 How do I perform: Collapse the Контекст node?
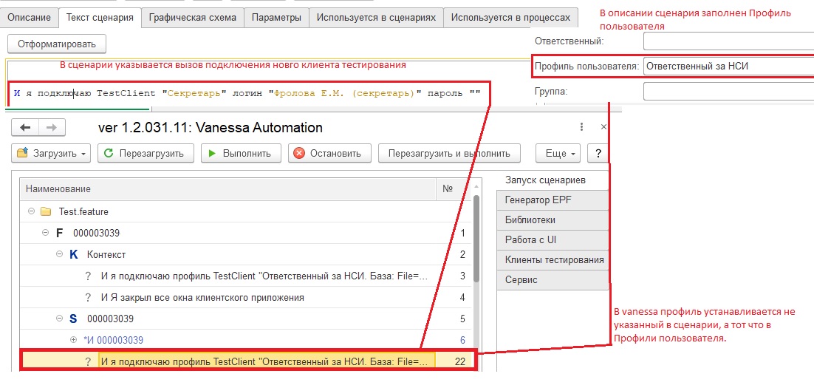click(59, 254)
